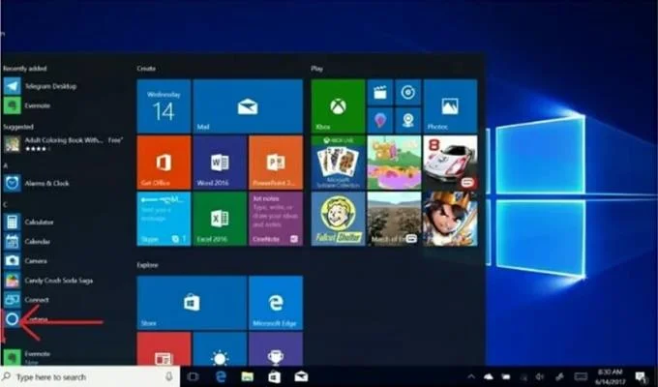
Task: Open the touch keyboard tray icon
Action: pos(581,377)
